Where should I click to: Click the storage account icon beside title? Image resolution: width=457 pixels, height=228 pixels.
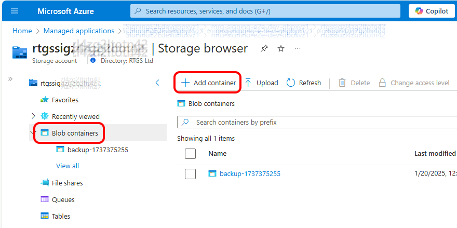[20, 52]
